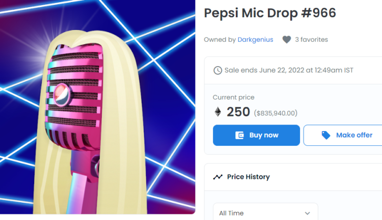Click the 250 ETH price amount
Screen dimensions: 382x220
[x=238, y=112]
